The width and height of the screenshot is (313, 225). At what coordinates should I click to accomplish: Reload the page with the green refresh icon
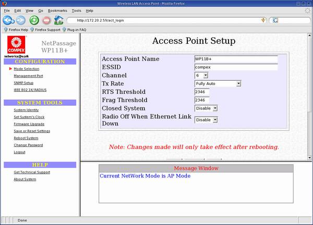coord(34,20)
